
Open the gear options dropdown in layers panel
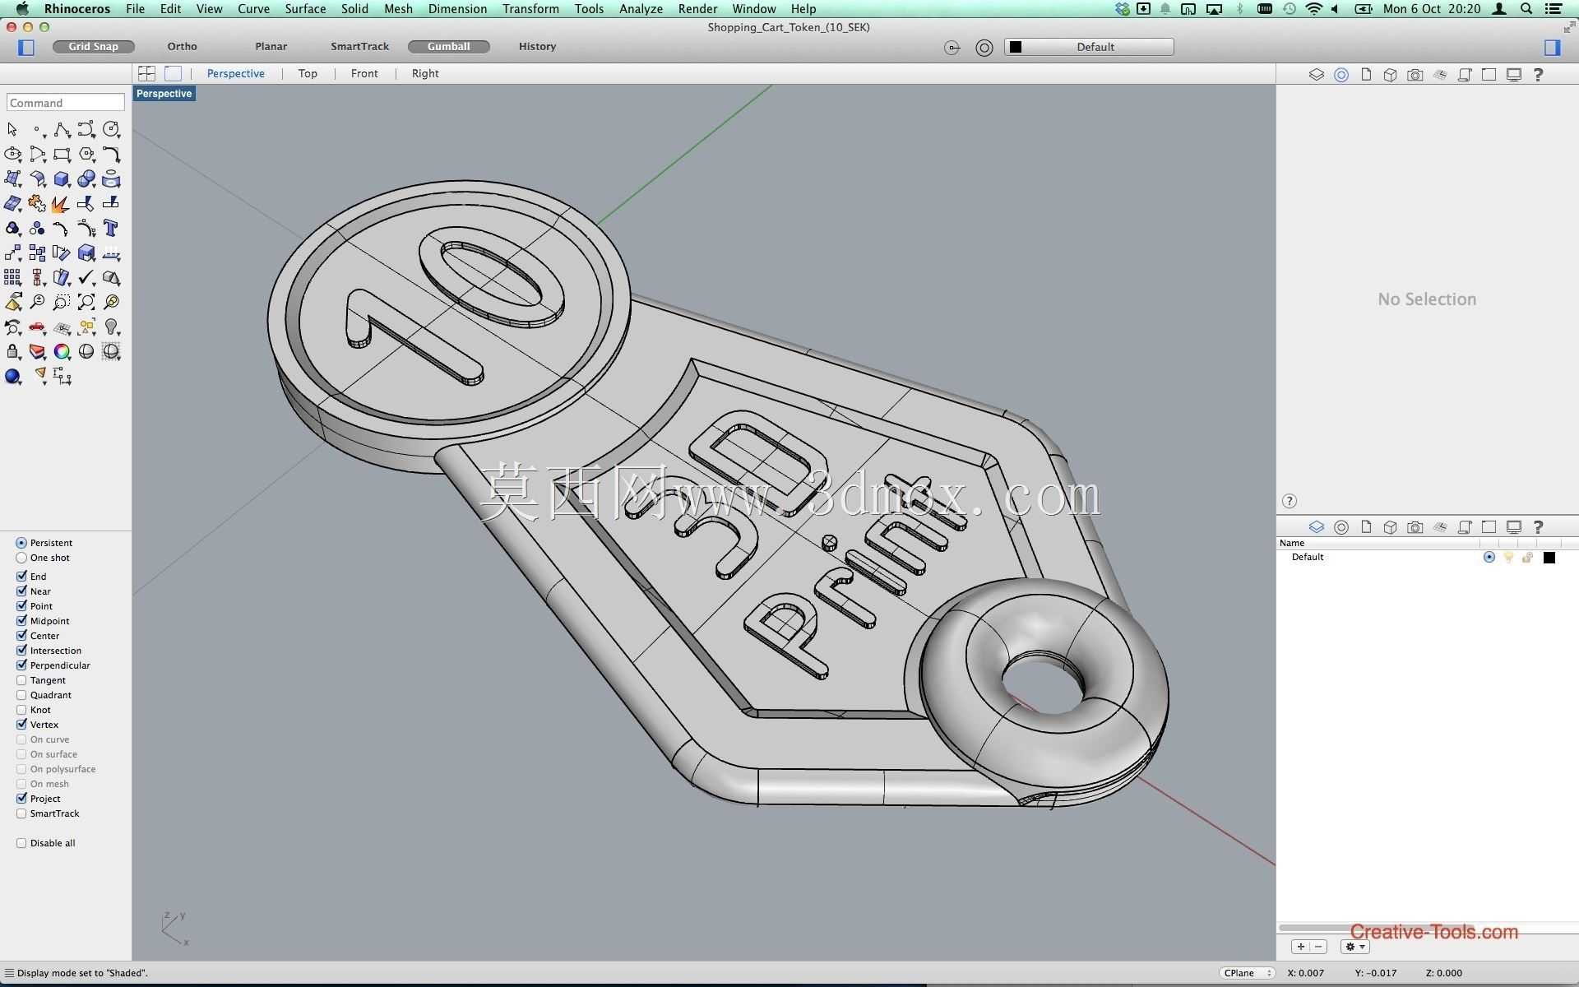pos(1354,947)
